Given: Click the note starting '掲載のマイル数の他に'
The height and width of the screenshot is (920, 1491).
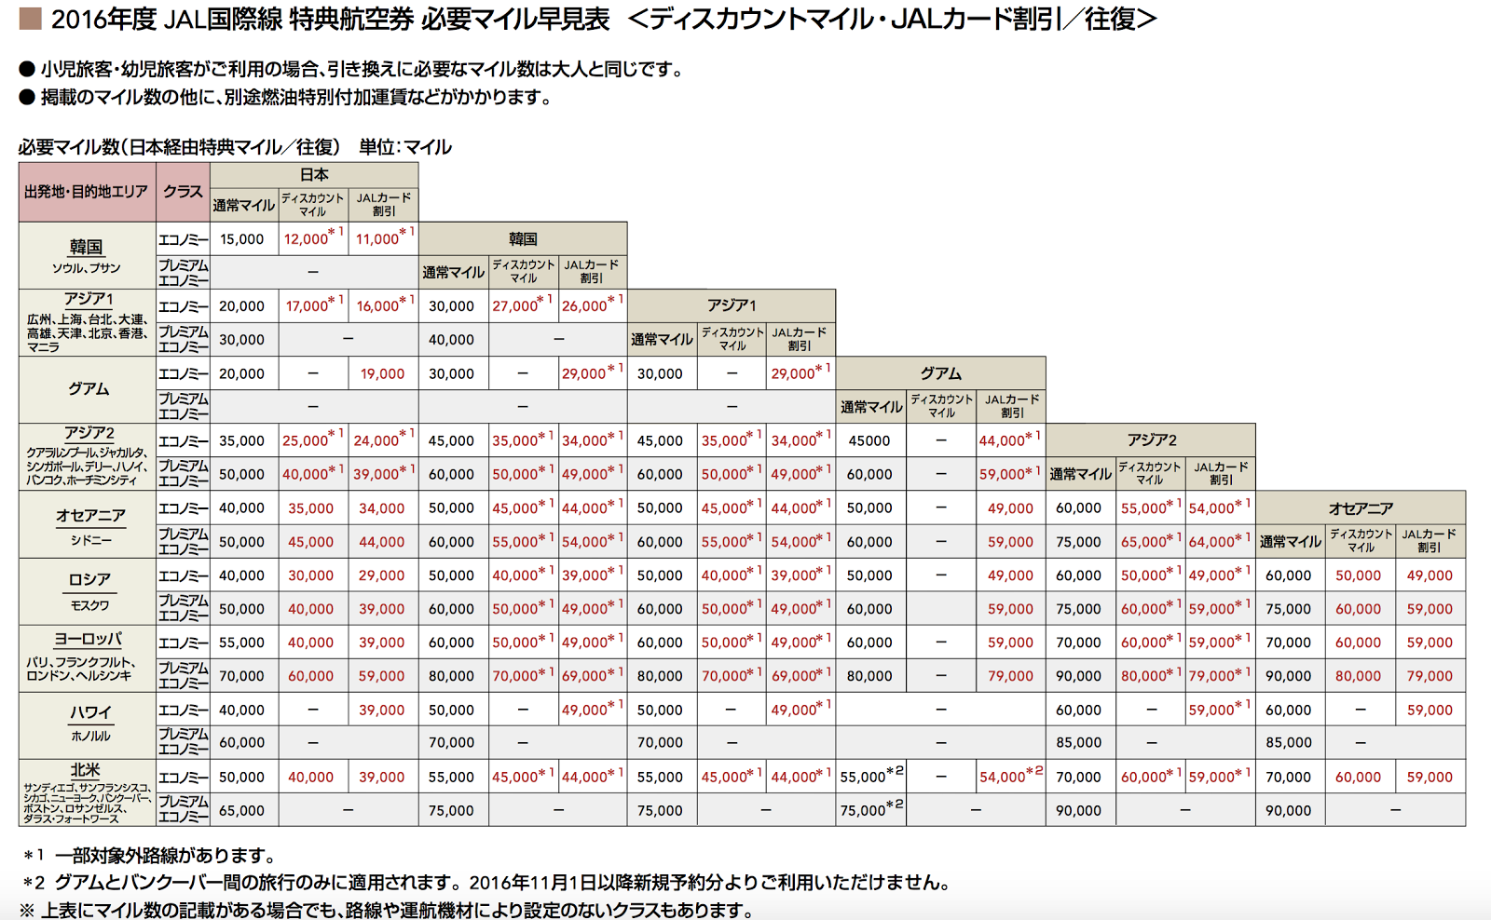Looking at the screenshot, I should [296, 98].
